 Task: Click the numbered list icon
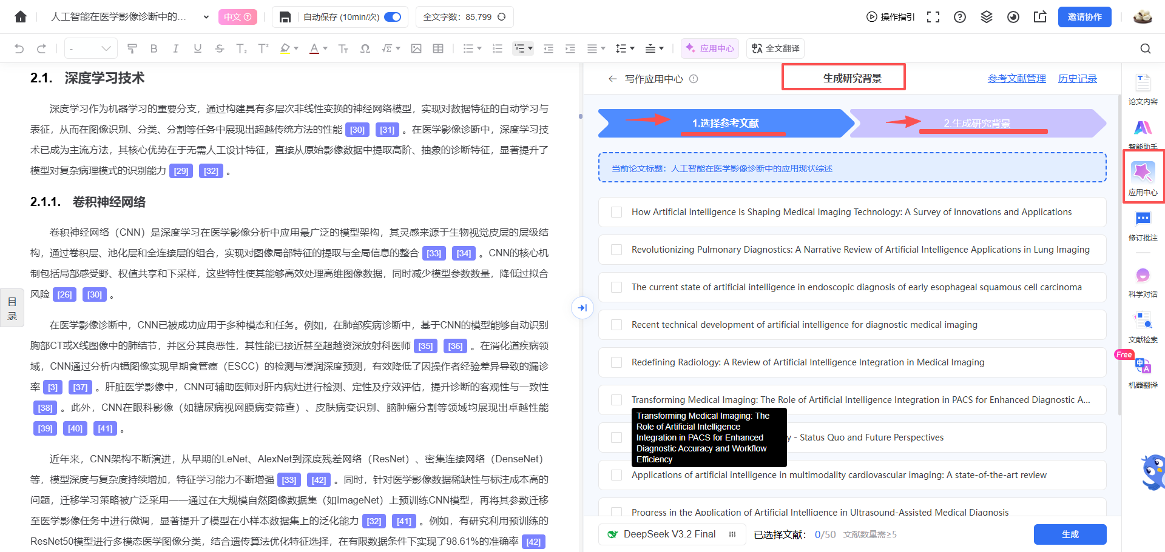click(x=498, y=48)
